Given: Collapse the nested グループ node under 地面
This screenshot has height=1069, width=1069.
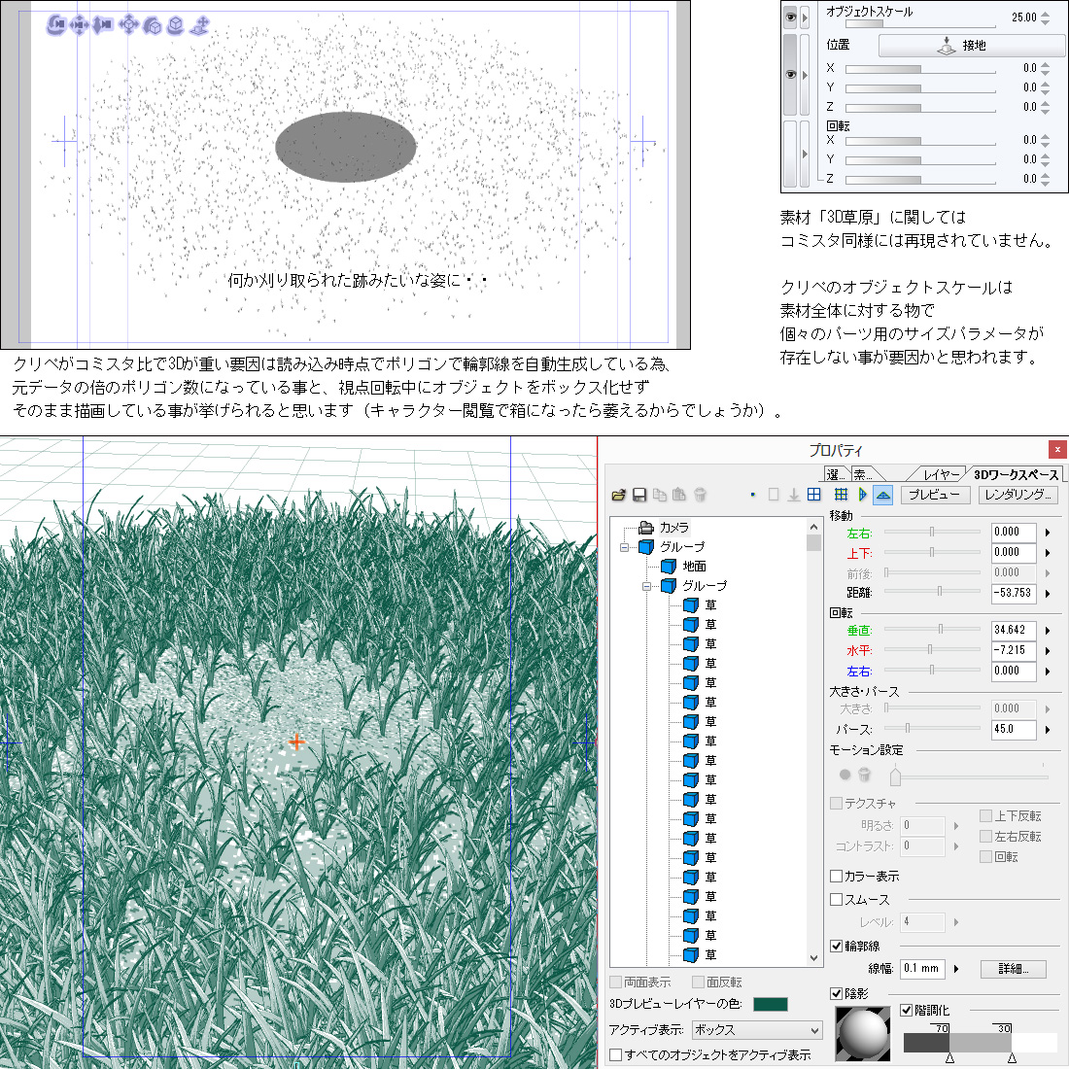Looking at the screenshot, I should tap(646, 586).
